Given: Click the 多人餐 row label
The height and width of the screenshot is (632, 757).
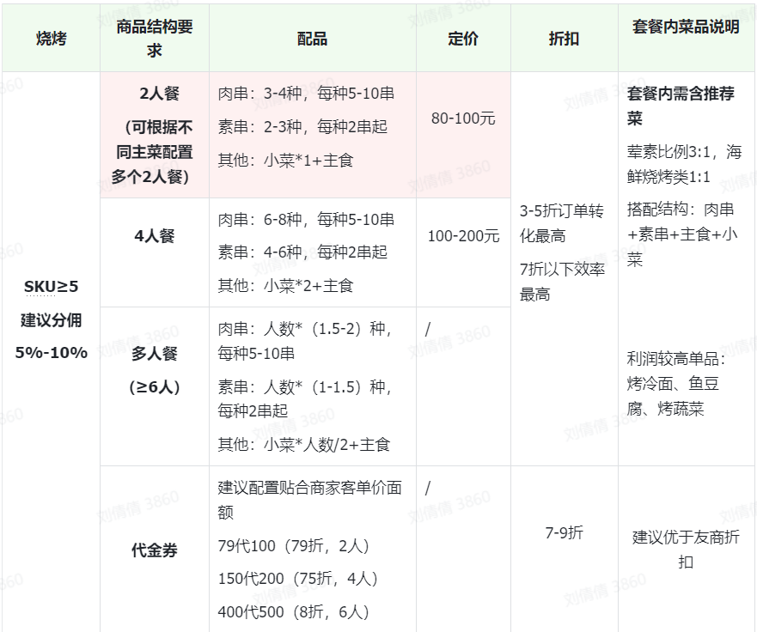Looking at the screenshot, I should click(155, 354).
